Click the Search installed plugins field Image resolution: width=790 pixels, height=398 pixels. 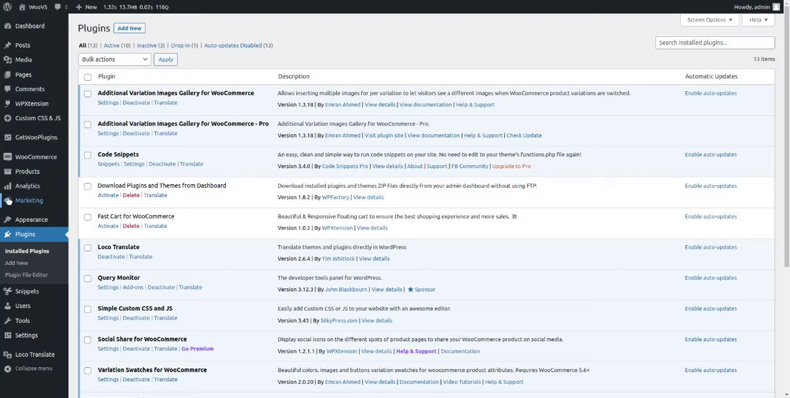(x=715, y=43)
